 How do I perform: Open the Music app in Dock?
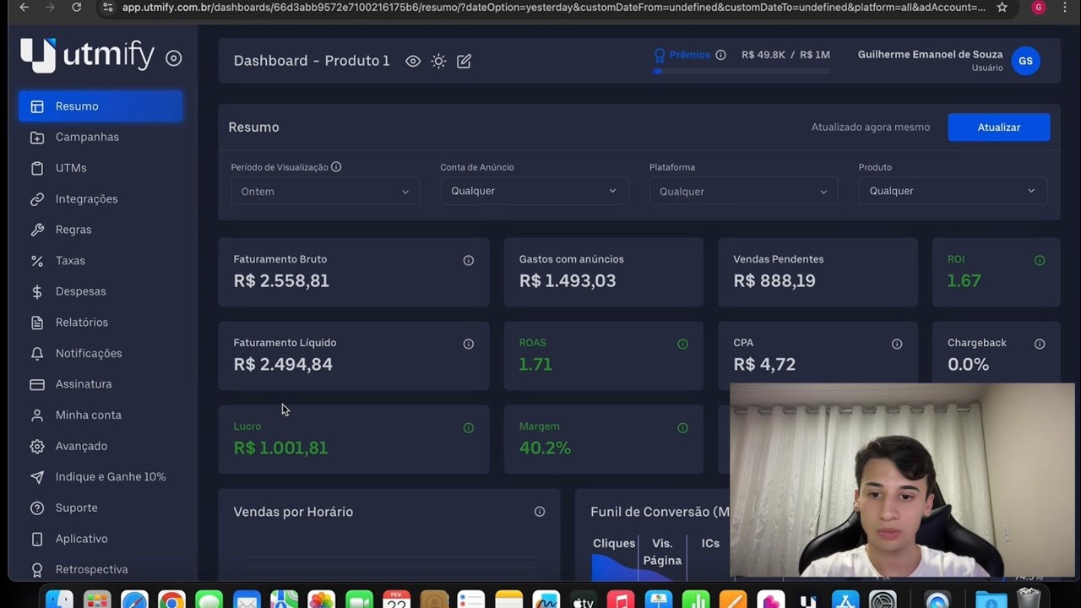[621, 600]
